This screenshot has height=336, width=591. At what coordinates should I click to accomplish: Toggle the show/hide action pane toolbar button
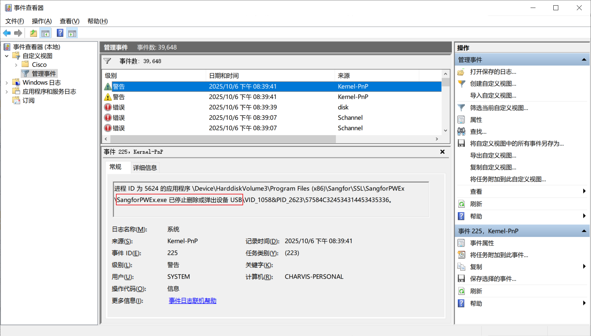pos(72,33)
